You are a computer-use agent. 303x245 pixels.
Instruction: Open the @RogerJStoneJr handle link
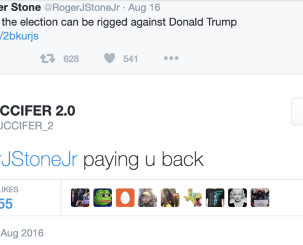coord(82,7)
